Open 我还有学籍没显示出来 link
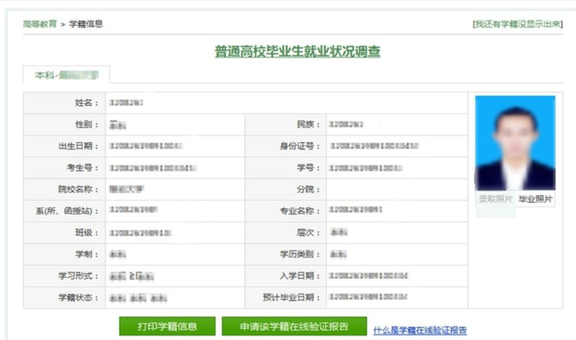This screenshot has height=340, width=576. click(x=517, y=24)
